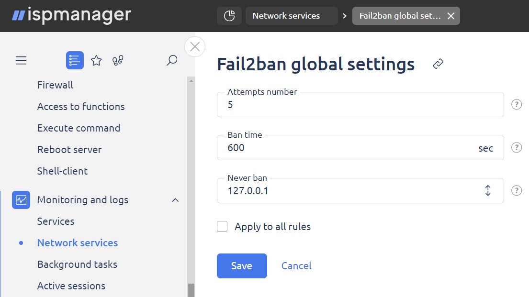This screenshot has height=297, width=529.
Task: Collapse the Monitoring and logs section
Action: pos(175,200)
